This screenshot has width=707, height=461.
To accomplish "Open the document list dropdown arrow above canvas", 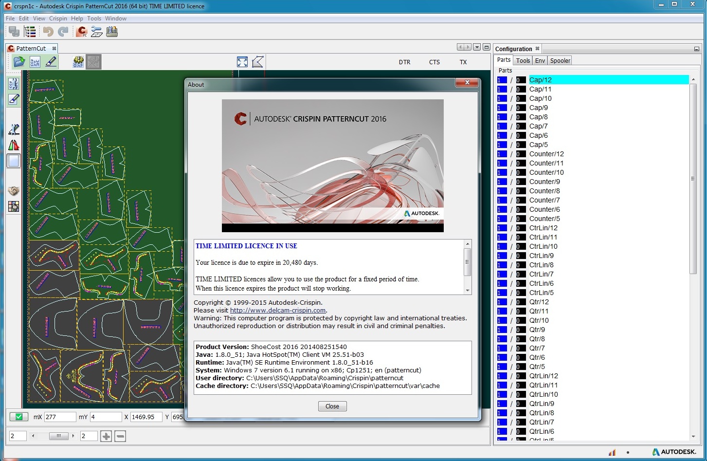I will coord(477,47).
